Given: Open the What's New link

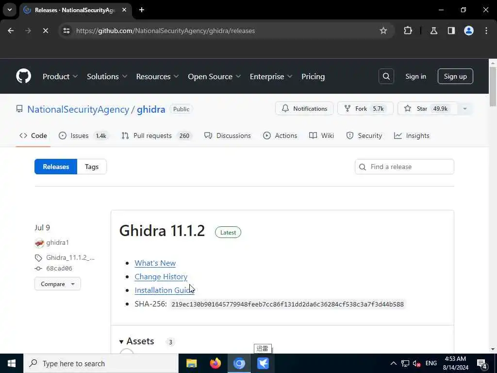Looking at the screenshot, I should click(x=155, y=263).
